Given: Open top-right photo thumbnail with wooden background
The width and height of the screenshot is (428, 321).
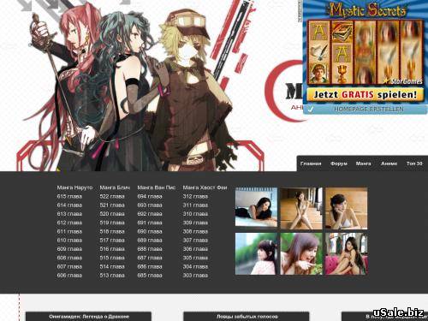Looking at the screenshot, I should tap(347, 208).
